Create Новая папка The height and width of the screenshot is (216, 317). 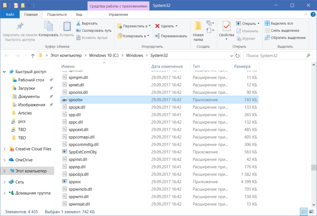point(198,31)
